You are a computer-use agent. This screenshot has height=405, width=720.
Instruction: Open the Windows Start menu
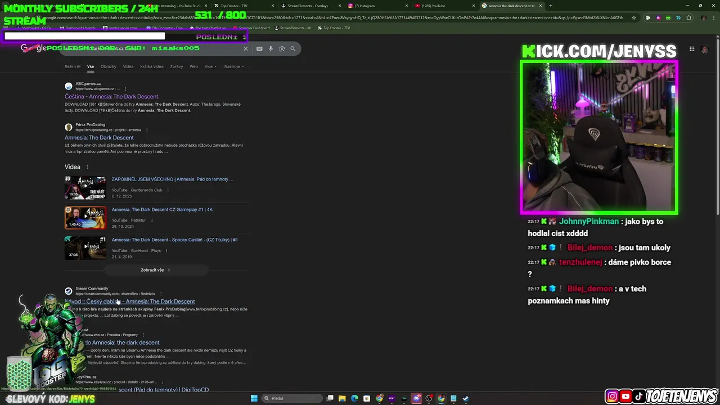[x=254, y=398]
